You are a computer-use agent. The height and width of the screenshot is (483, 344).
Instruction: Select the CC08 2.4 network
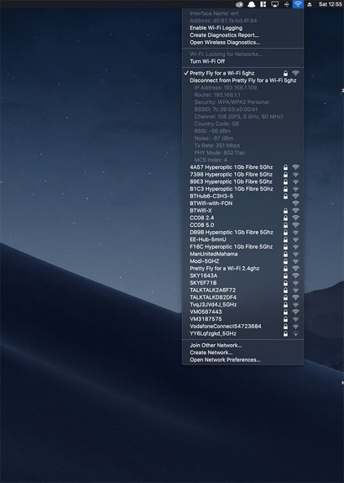coord(243,218)
